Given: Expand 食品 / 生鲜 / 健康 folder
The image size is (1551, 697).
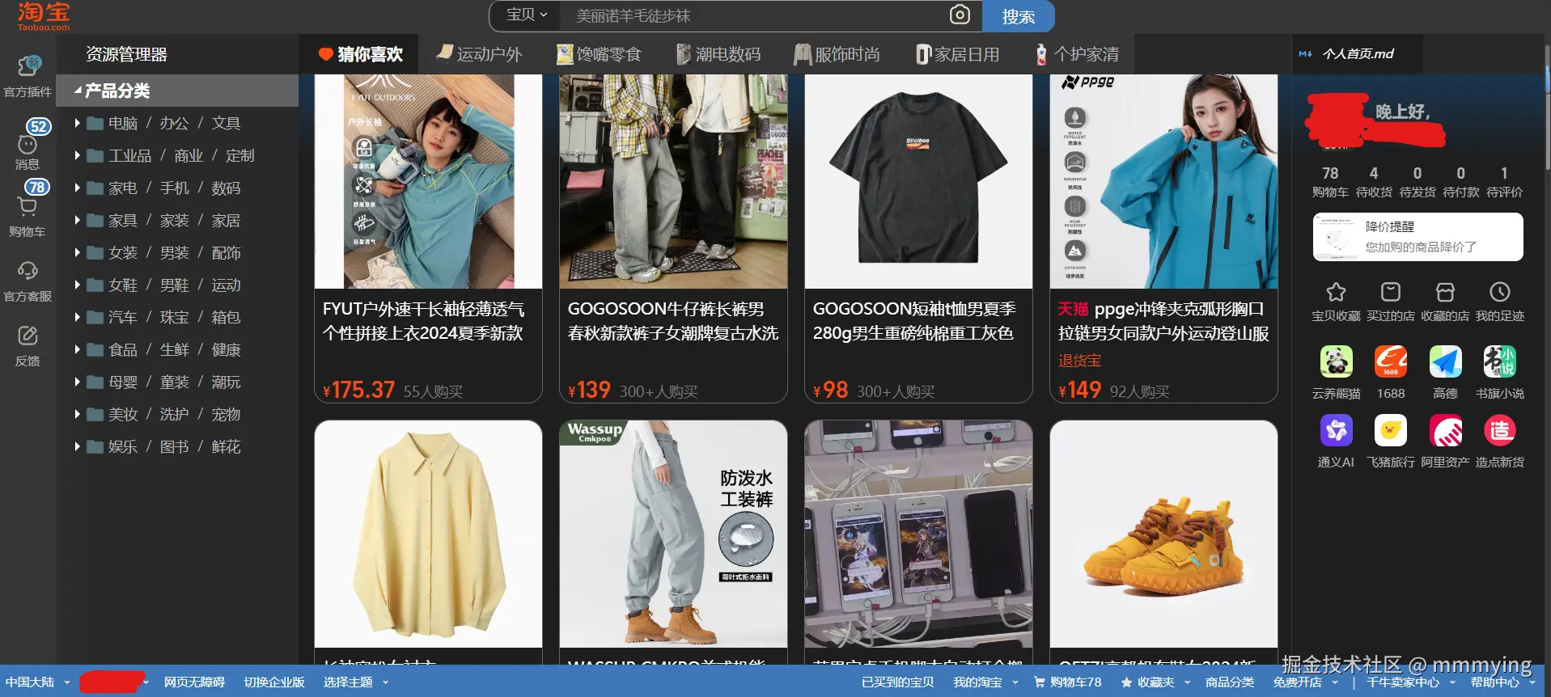Looking at the screenshot, I should click(78, 349).
